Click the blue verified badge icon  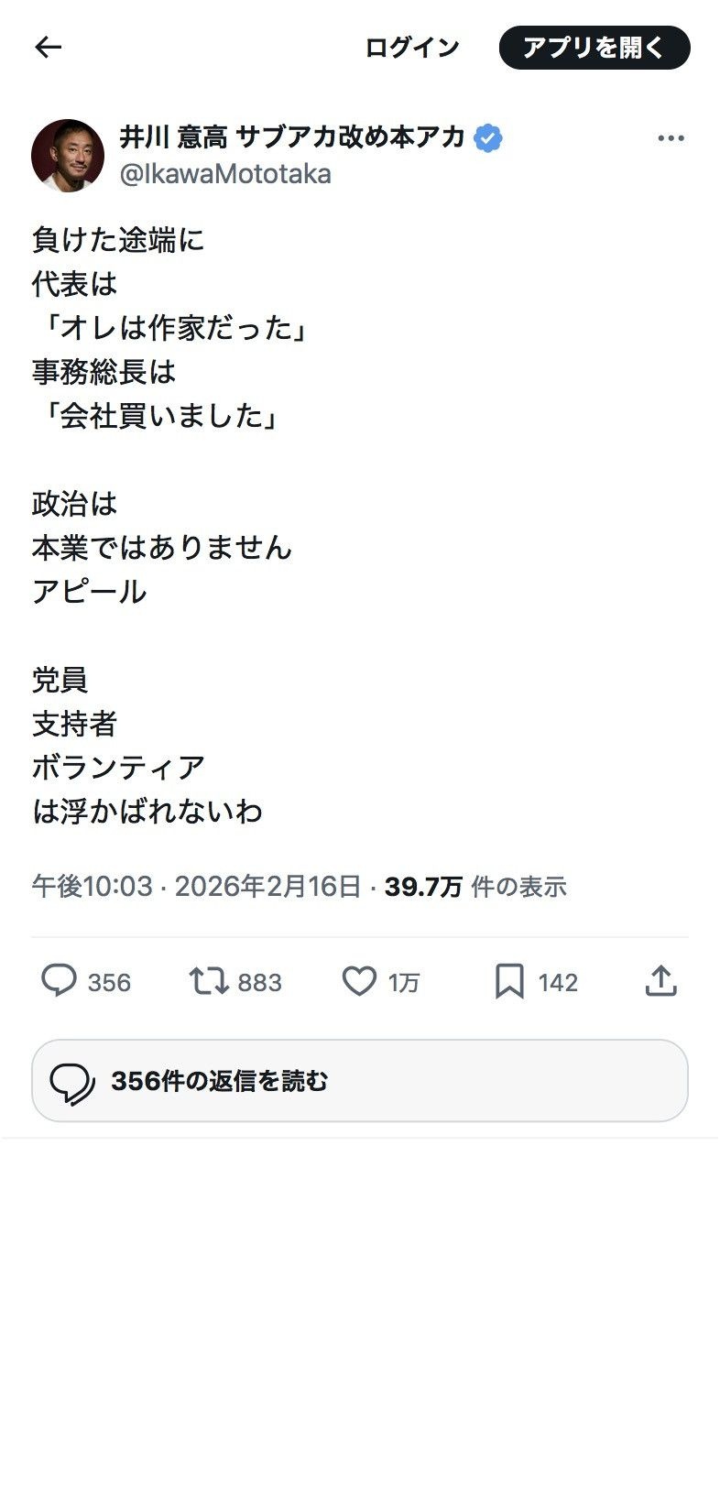[x=488, y=137]
